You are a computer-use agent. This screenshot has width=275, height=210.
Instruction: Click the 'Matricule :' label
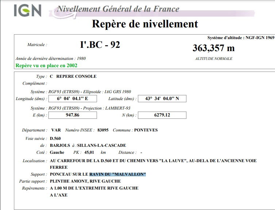click(x=37, y=45)
